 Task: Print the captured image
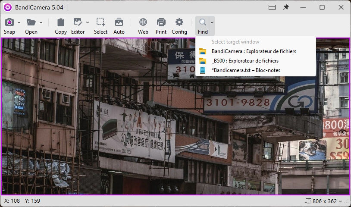pyautogui.click(x=161, y=22)
